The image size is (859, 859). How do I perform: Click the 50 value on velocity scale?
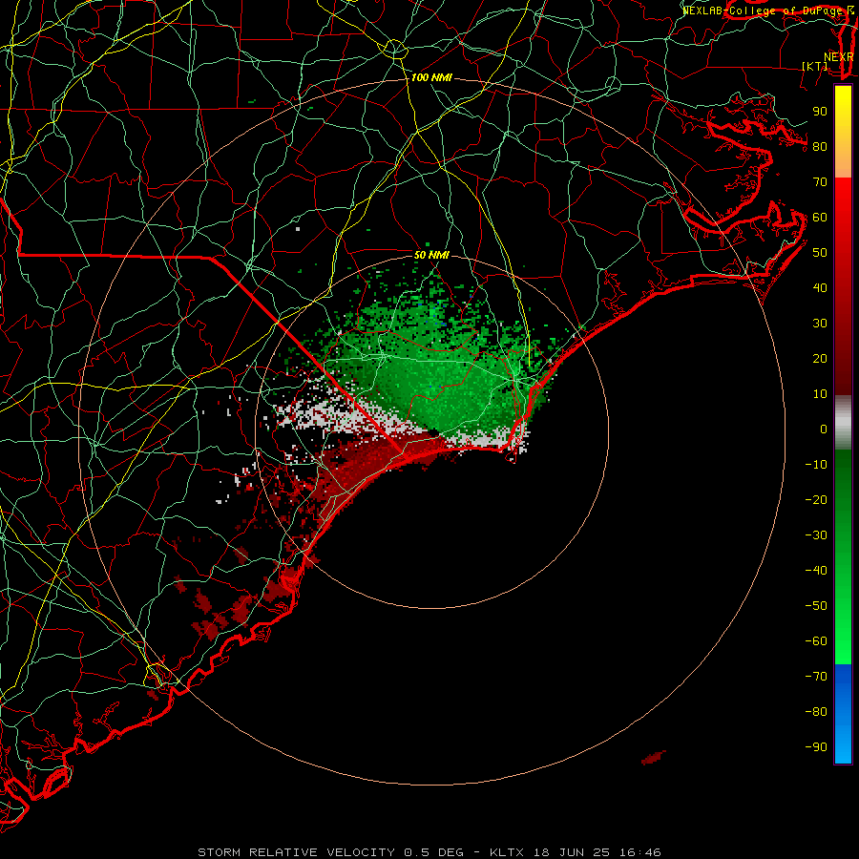tap(820, 253)
